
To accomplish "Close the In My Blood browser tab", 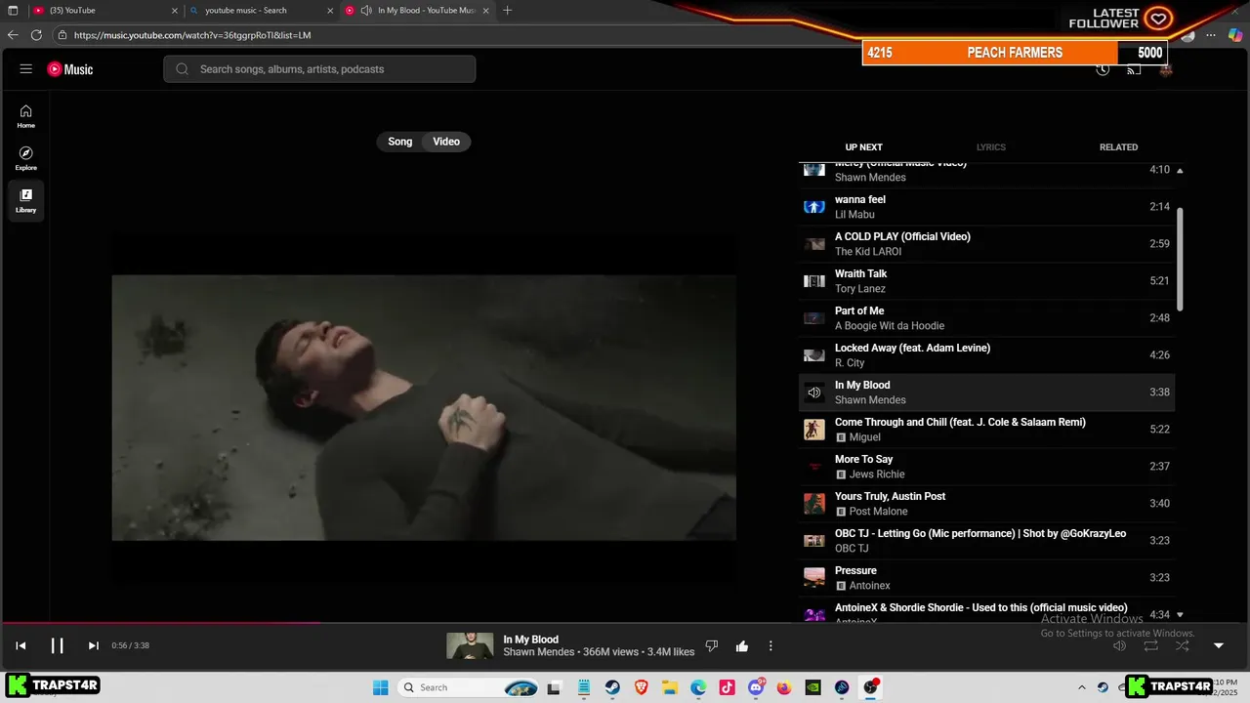I will point(485,11).
